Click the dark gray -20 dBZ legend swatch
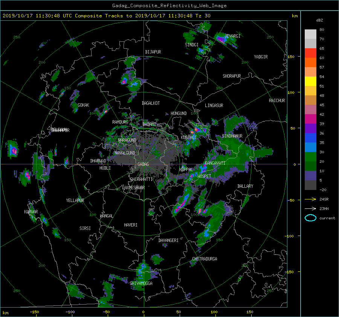This screenshot has height=317, width=339. tap(310, 185)
